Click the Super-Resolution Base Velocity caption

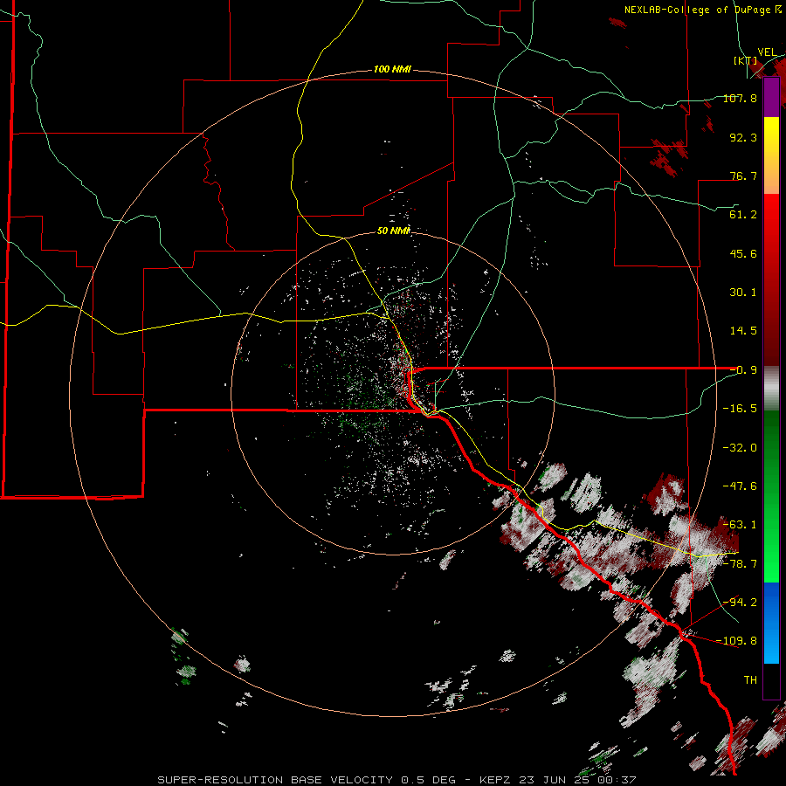point(396,780)
